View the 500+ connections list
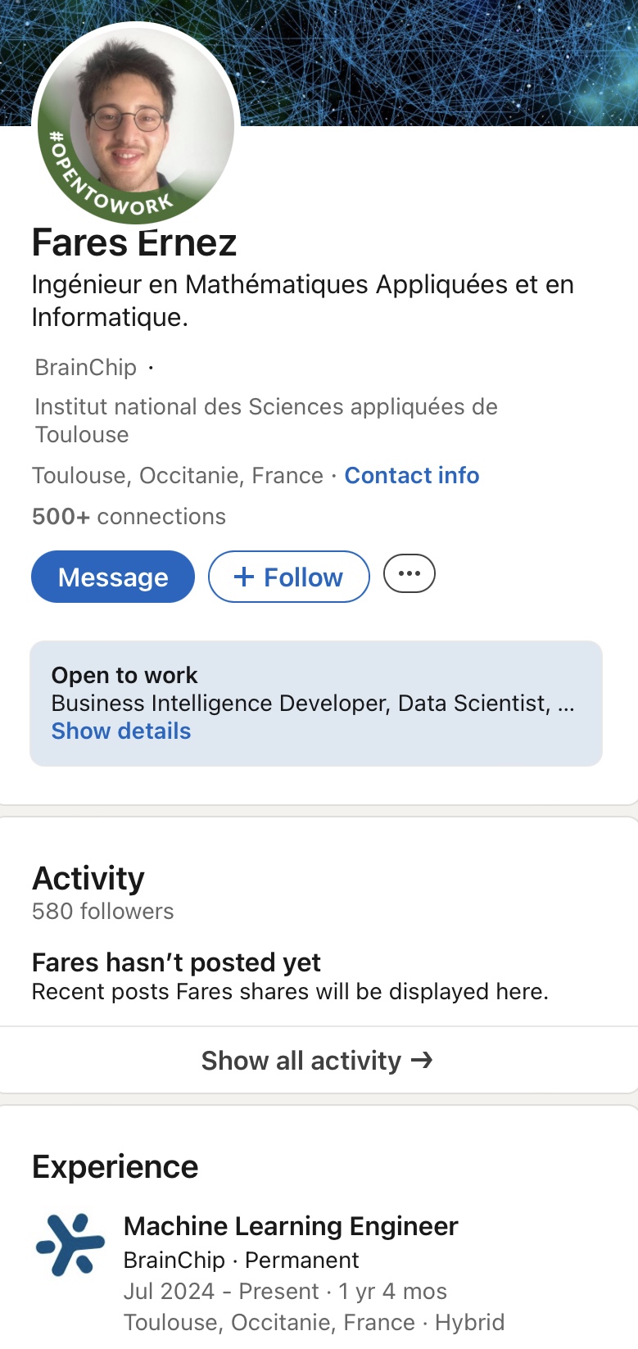638x1349 pixels. click(x=129, y=517)
